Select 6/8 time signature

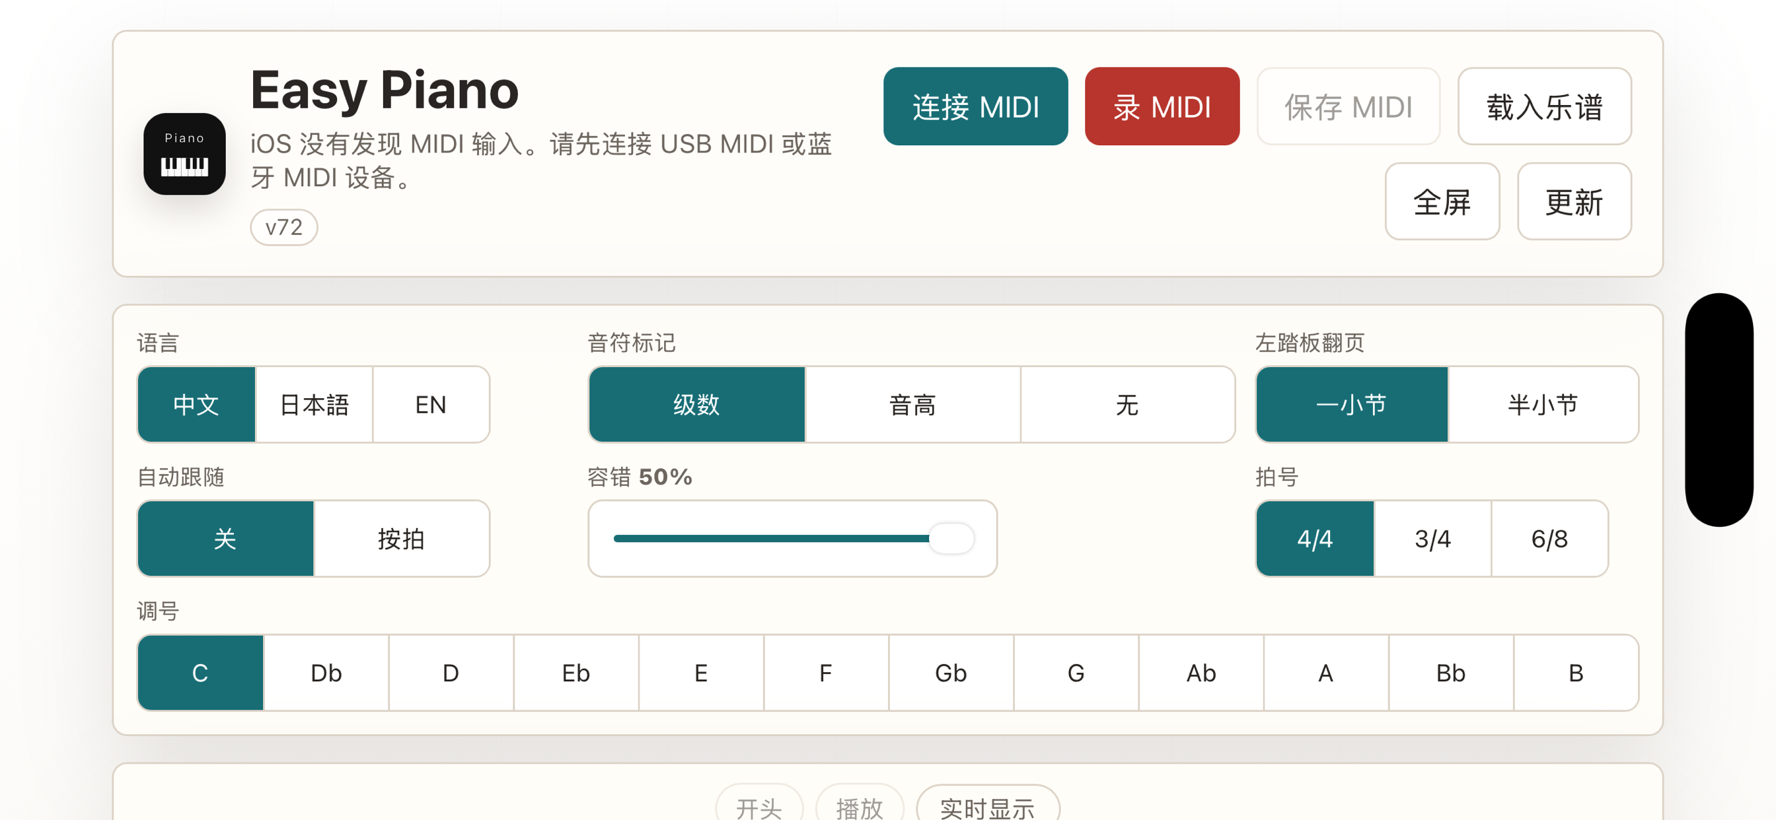click(1549, 538)
